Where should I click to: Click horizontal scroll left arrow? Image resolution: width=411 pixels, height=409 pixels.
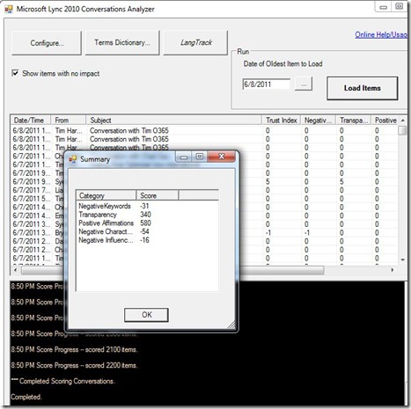point(16,270)
